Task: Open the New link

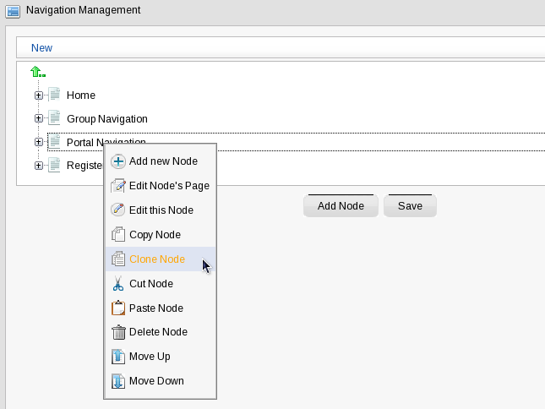Action: coord(41,48)
